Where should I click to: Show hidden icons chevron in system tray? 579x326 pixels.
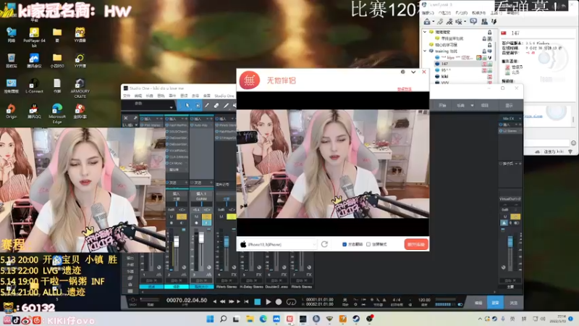pyautogui.click(x=480, y=319)
